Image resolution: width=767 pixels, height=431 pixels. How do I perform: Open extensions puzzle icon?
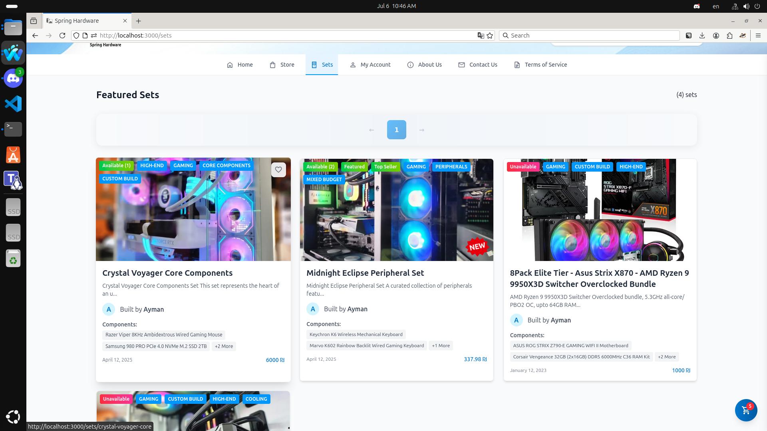point(729,36)
